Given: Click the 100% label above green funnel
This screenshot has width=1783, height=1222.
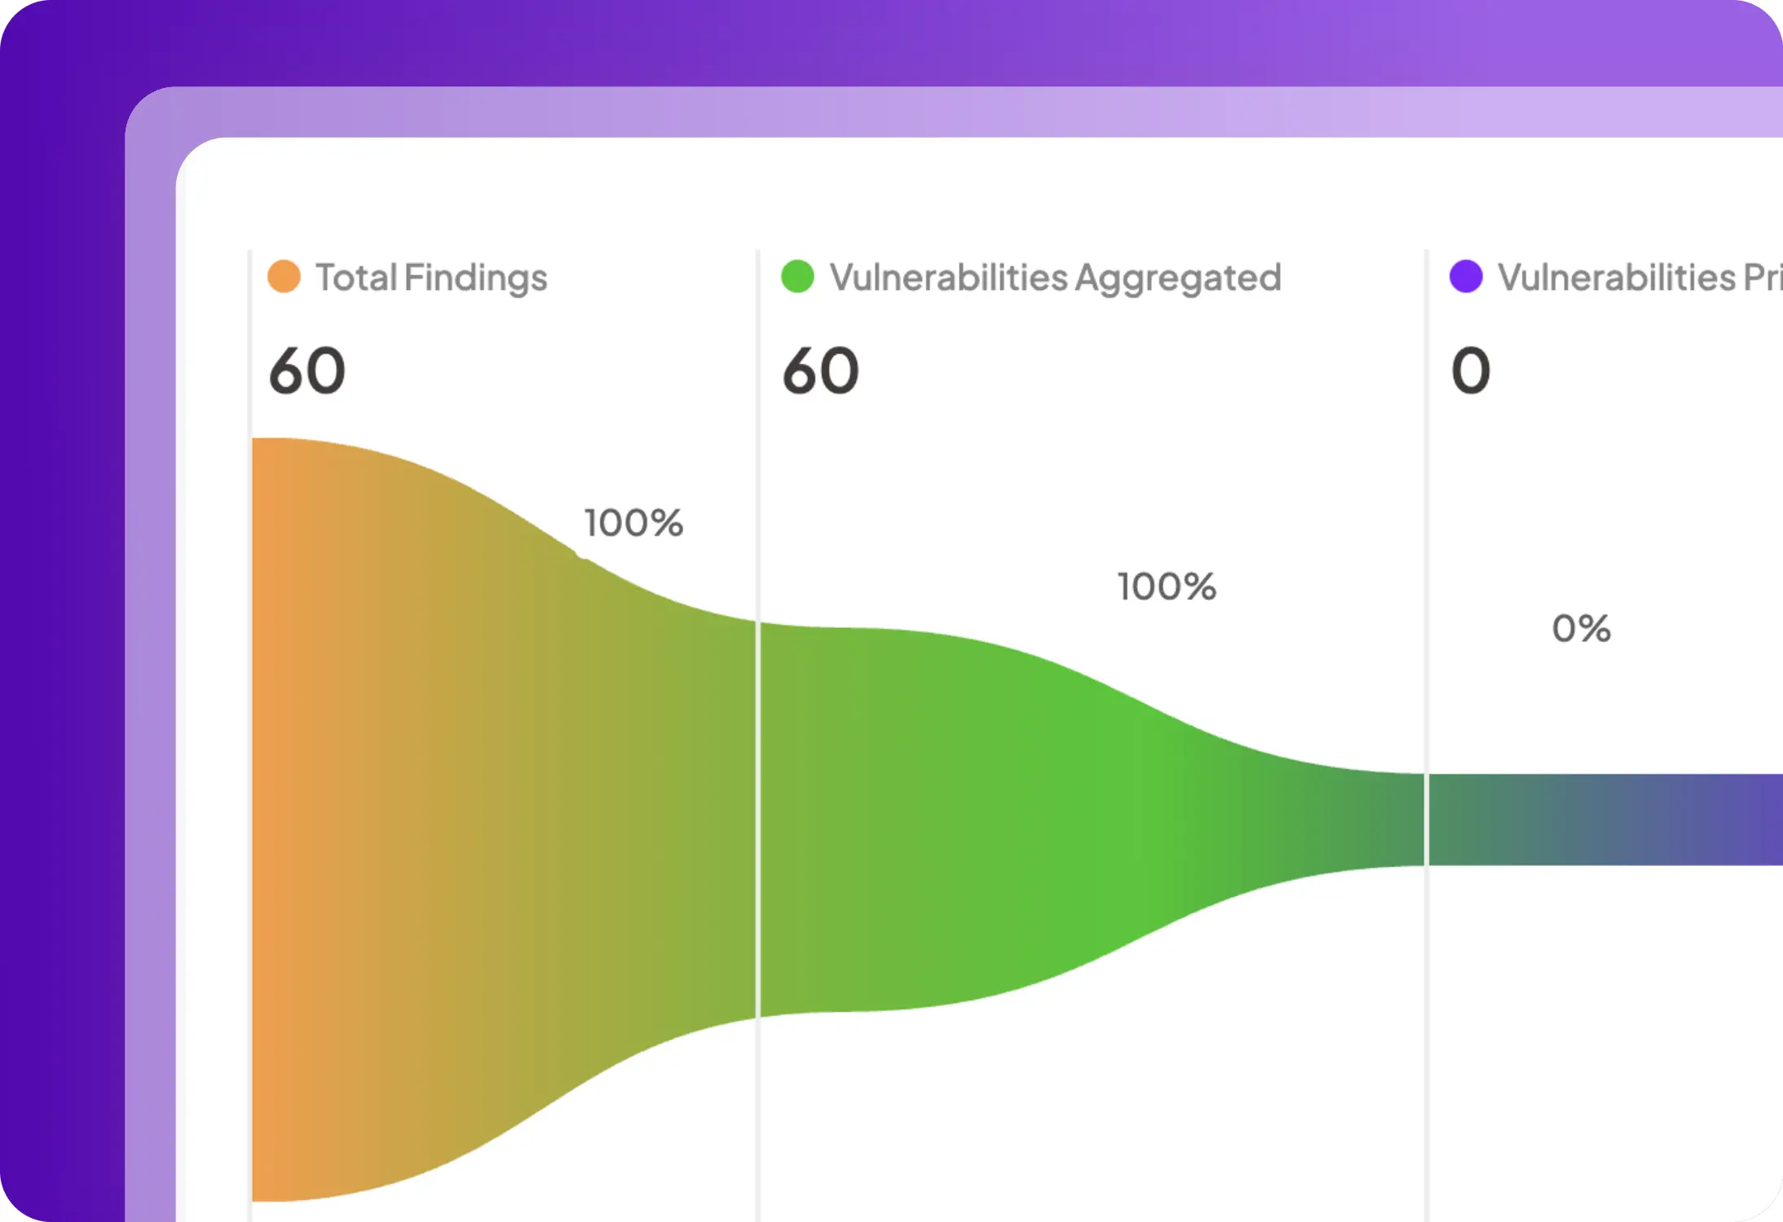Looking at the screenshot, I should pos(1167,587).
